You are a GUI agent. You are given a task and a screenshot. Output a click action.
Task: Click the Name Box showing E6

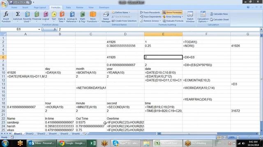click(x=18, y=29)
